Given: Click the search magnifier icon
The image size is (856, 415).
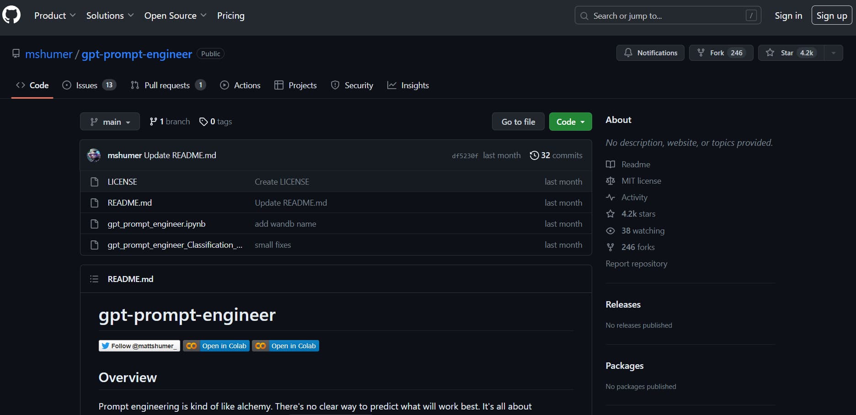Looking at the screenshot, I should 584,16.
